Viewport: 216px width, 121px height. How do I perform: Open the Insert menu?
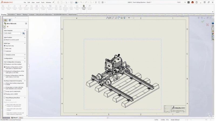(38, 2)
